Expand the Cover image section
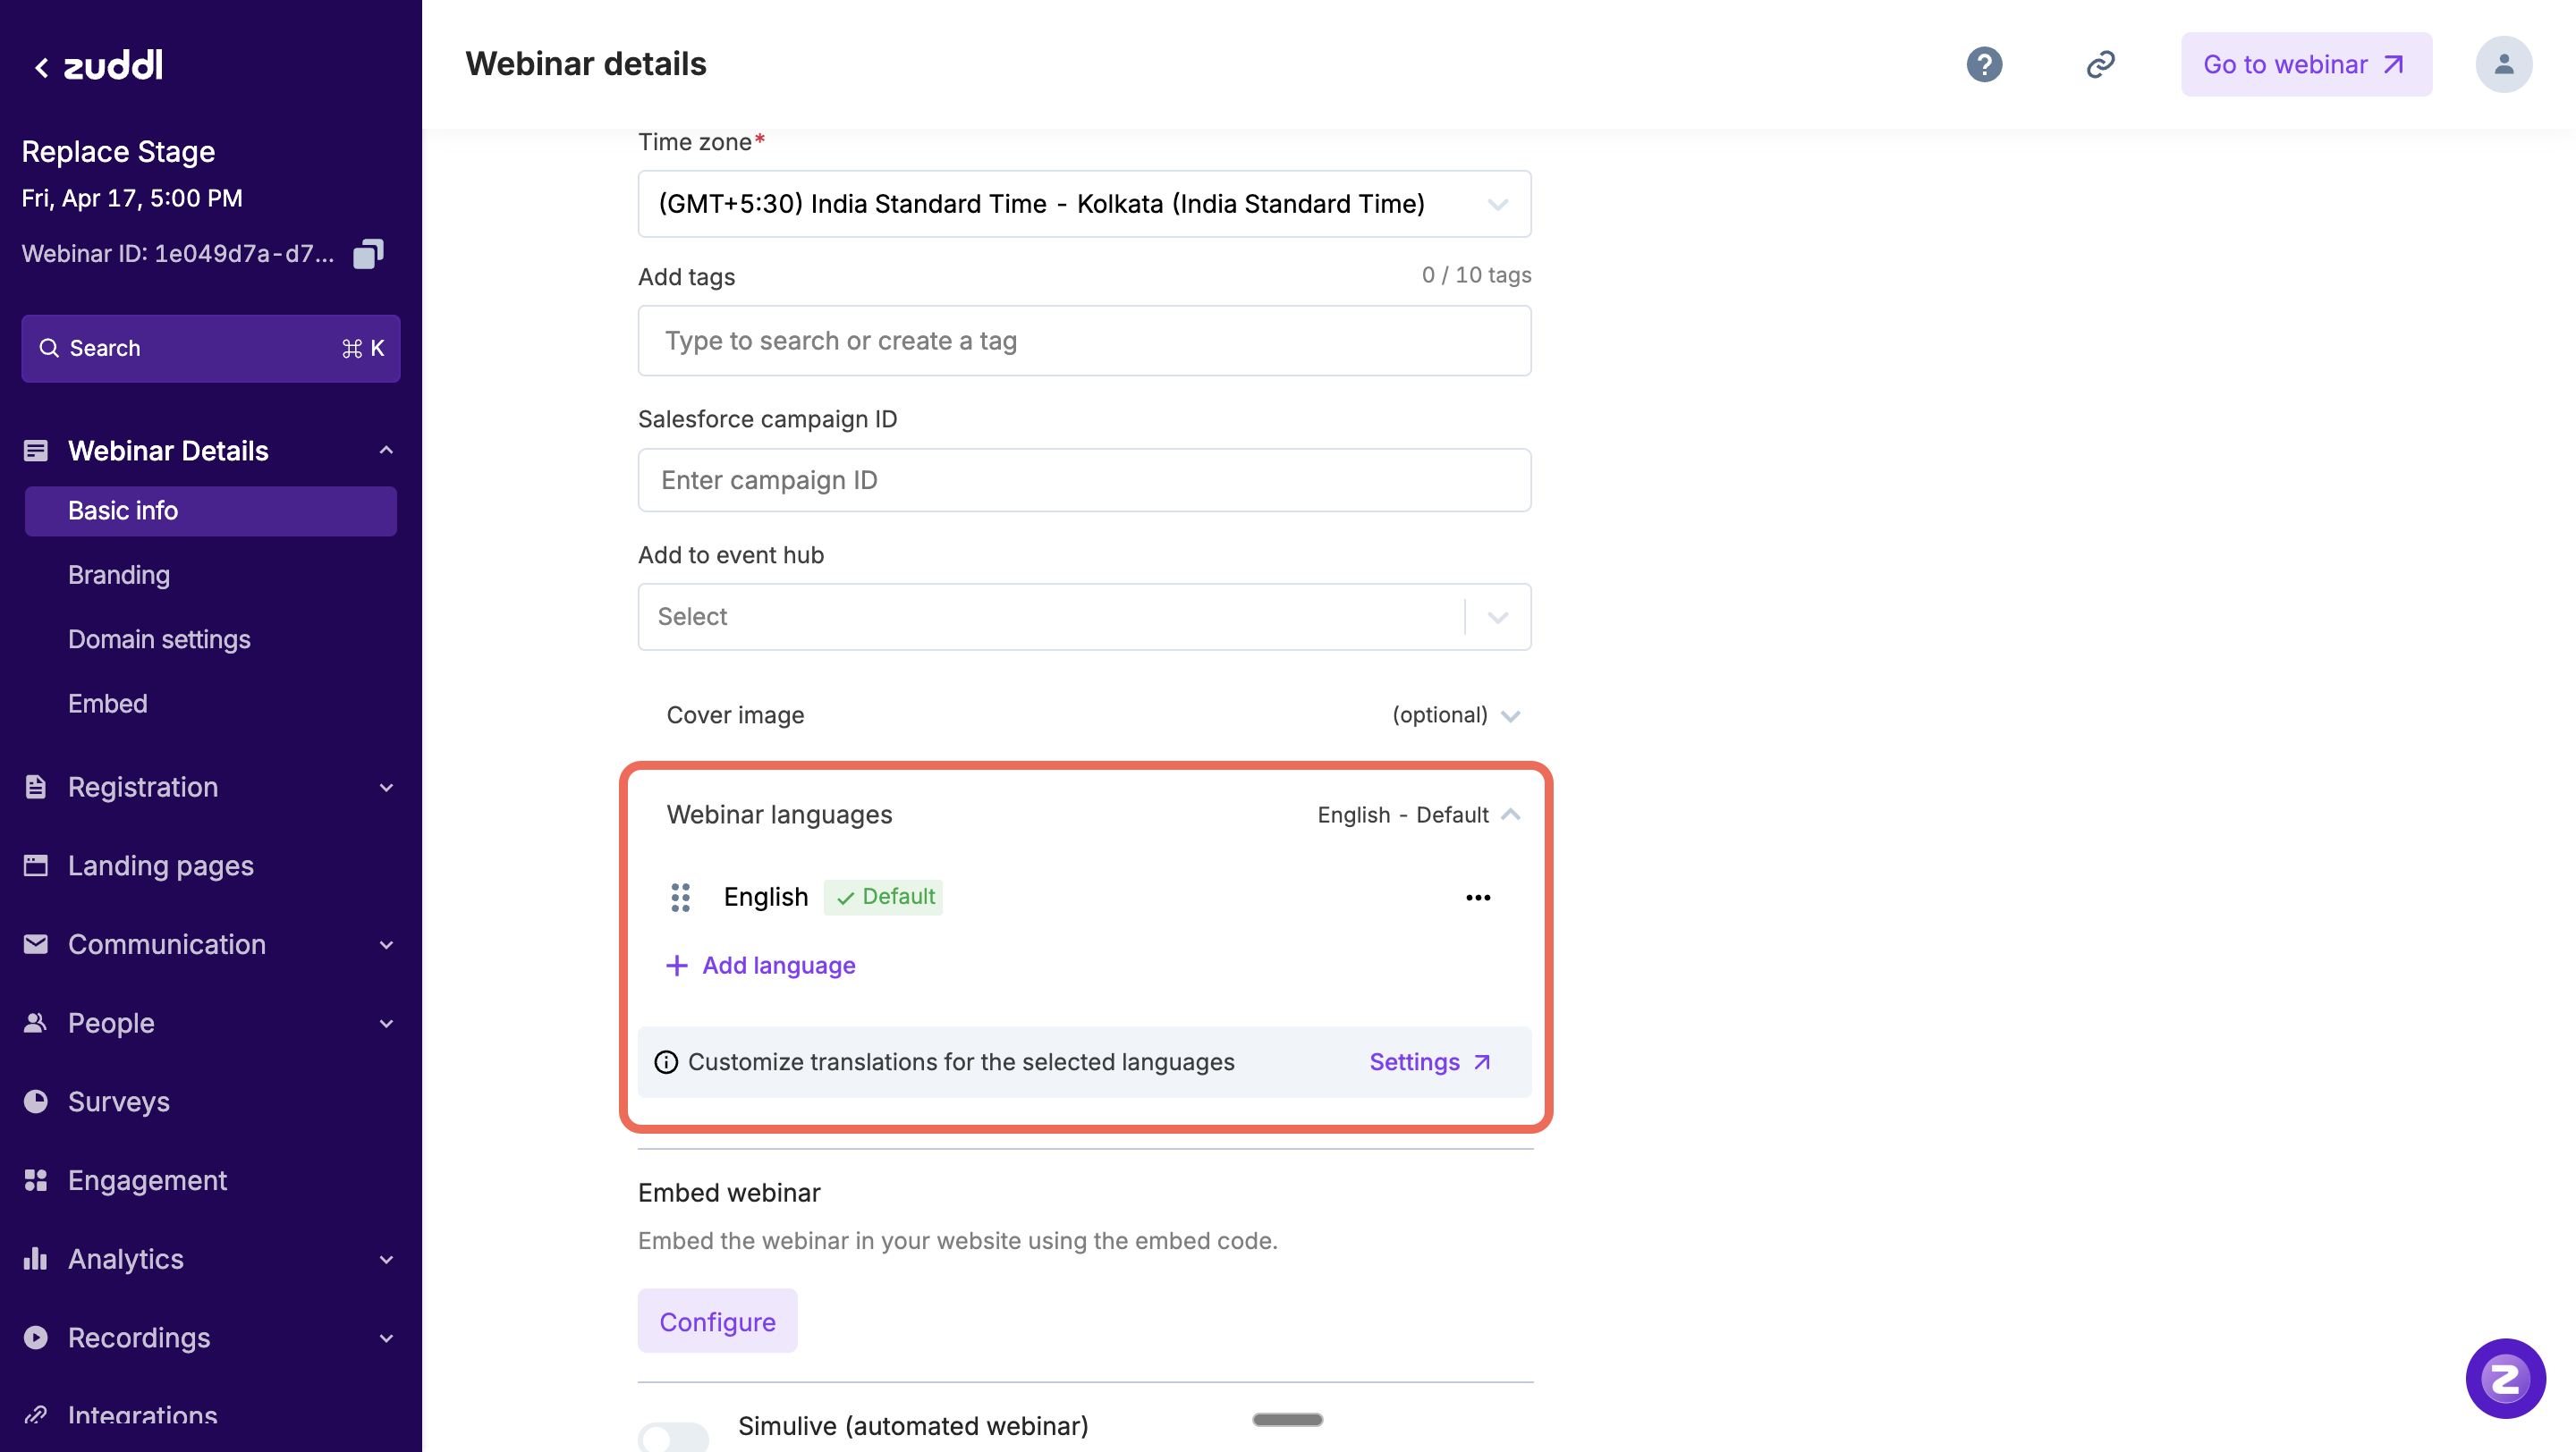 pyautogui.click(x=1510, y=715)
